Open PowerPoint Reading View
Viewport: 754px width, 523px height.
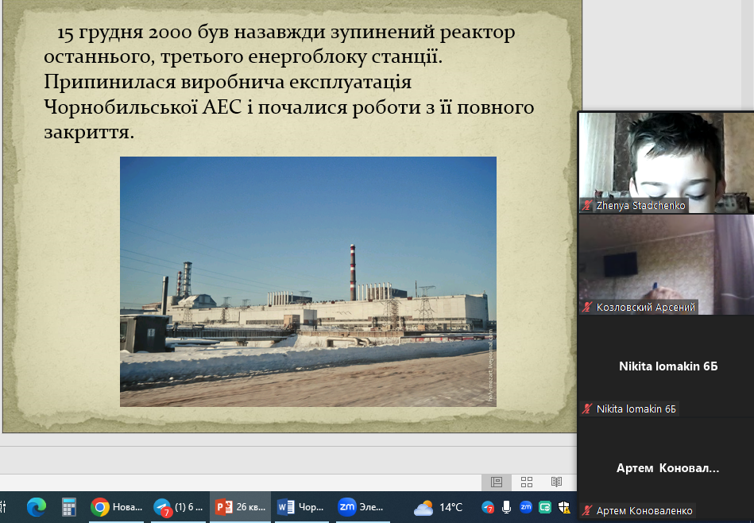click(556, 482)
